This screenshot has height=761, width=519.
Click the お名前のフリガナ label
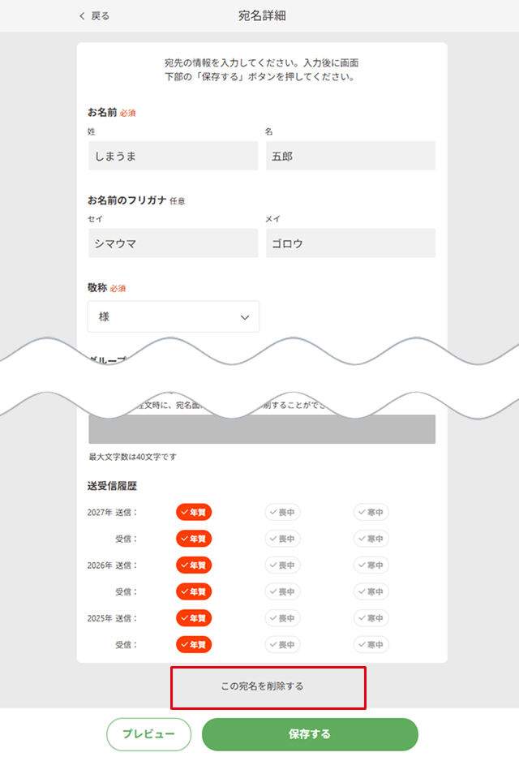[x=127, y=200]
